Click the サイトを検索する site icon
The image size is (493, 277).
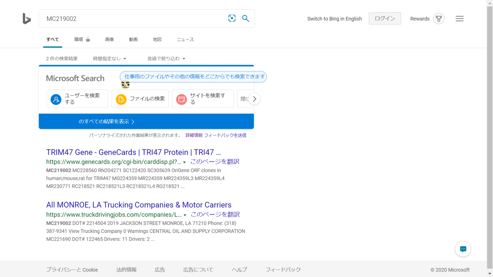[x=181, y=99]
